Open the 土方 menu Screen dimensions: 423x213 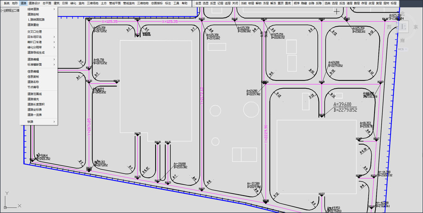(103, 3)
